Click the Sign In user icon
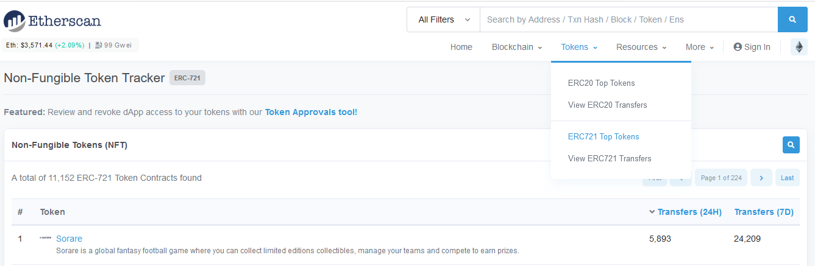Viewport: 815px width, 266px height. tap(738, 47)
